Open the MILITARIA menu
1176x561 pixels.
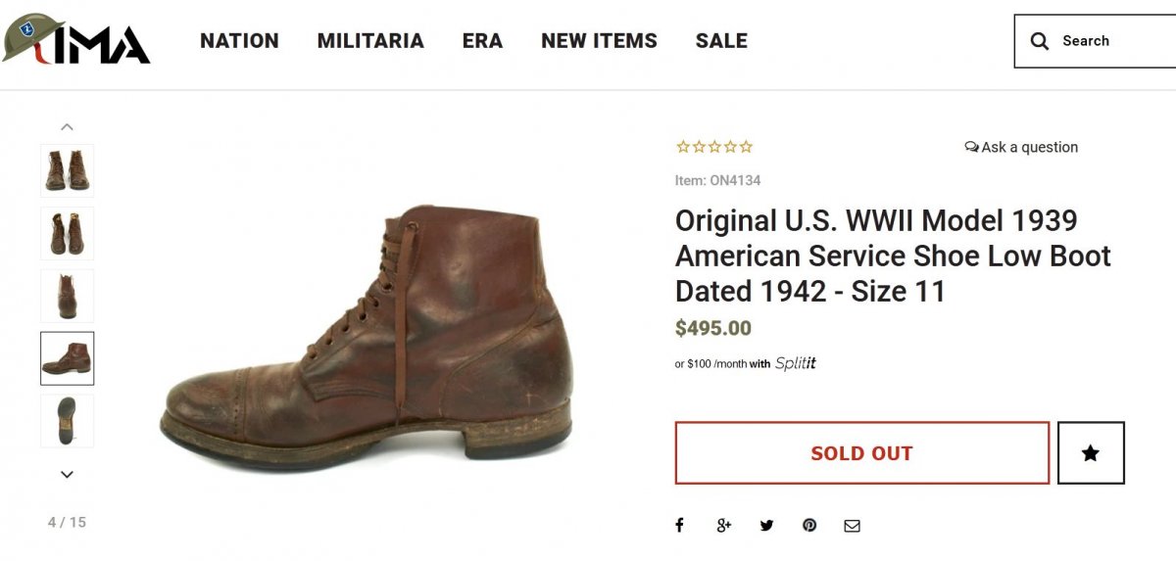(370, 41)
